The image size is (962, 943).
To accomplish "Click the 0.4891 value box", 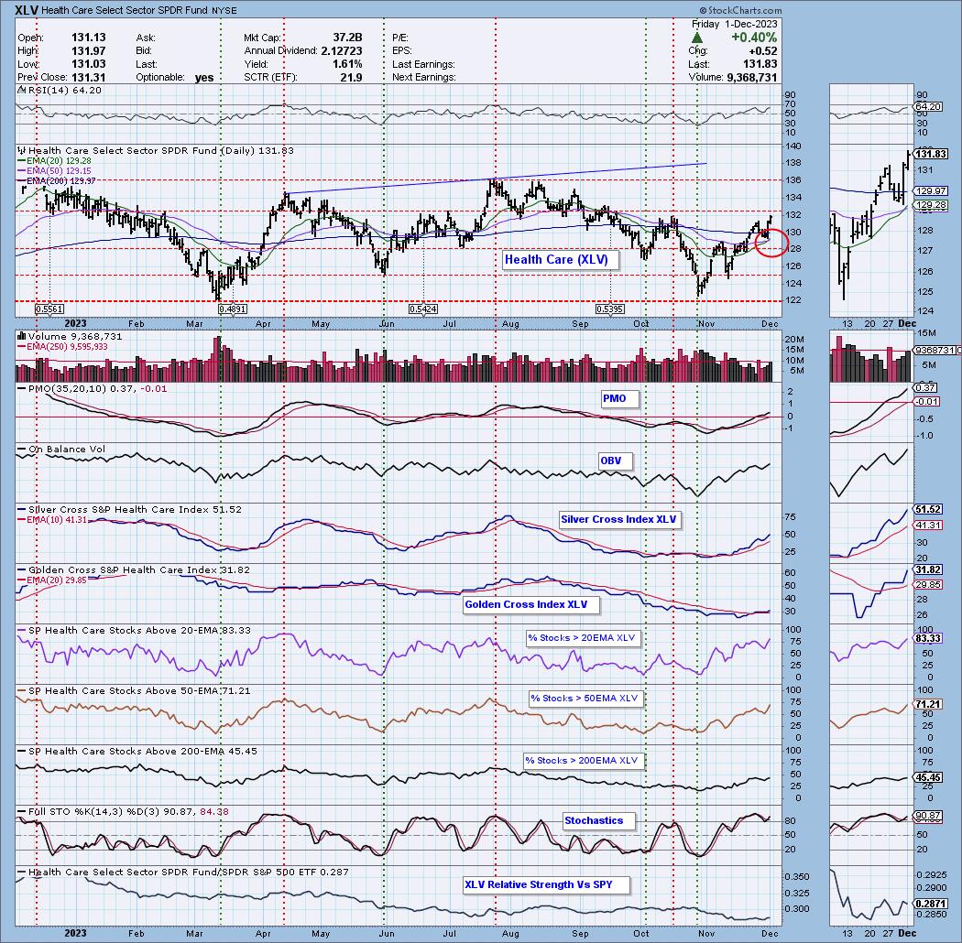I will (x=232, y=309).
